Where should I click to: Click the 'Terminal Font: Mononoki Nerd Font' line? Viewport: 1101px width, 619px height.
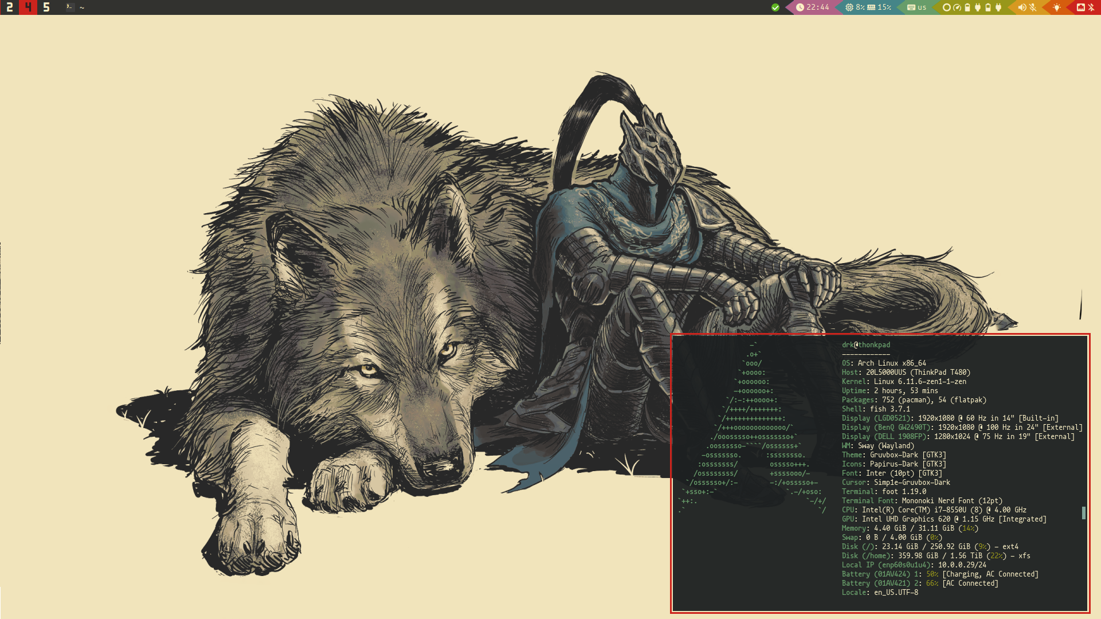[x=922, y=501]
